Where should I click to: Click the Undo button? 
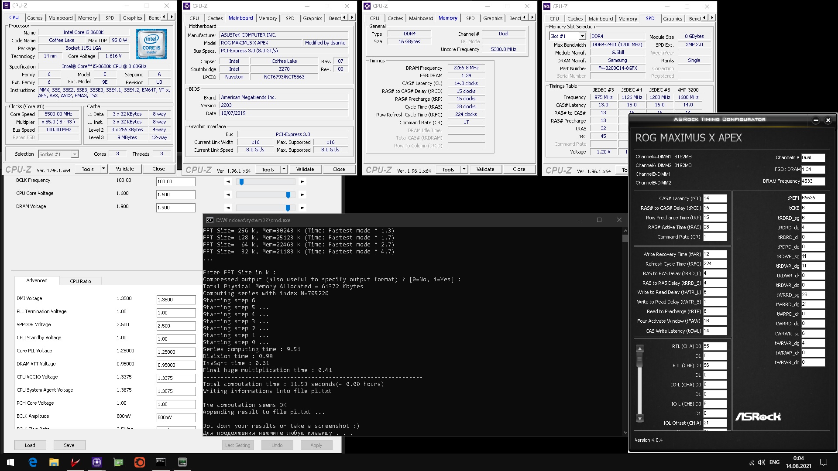point(277,445)
